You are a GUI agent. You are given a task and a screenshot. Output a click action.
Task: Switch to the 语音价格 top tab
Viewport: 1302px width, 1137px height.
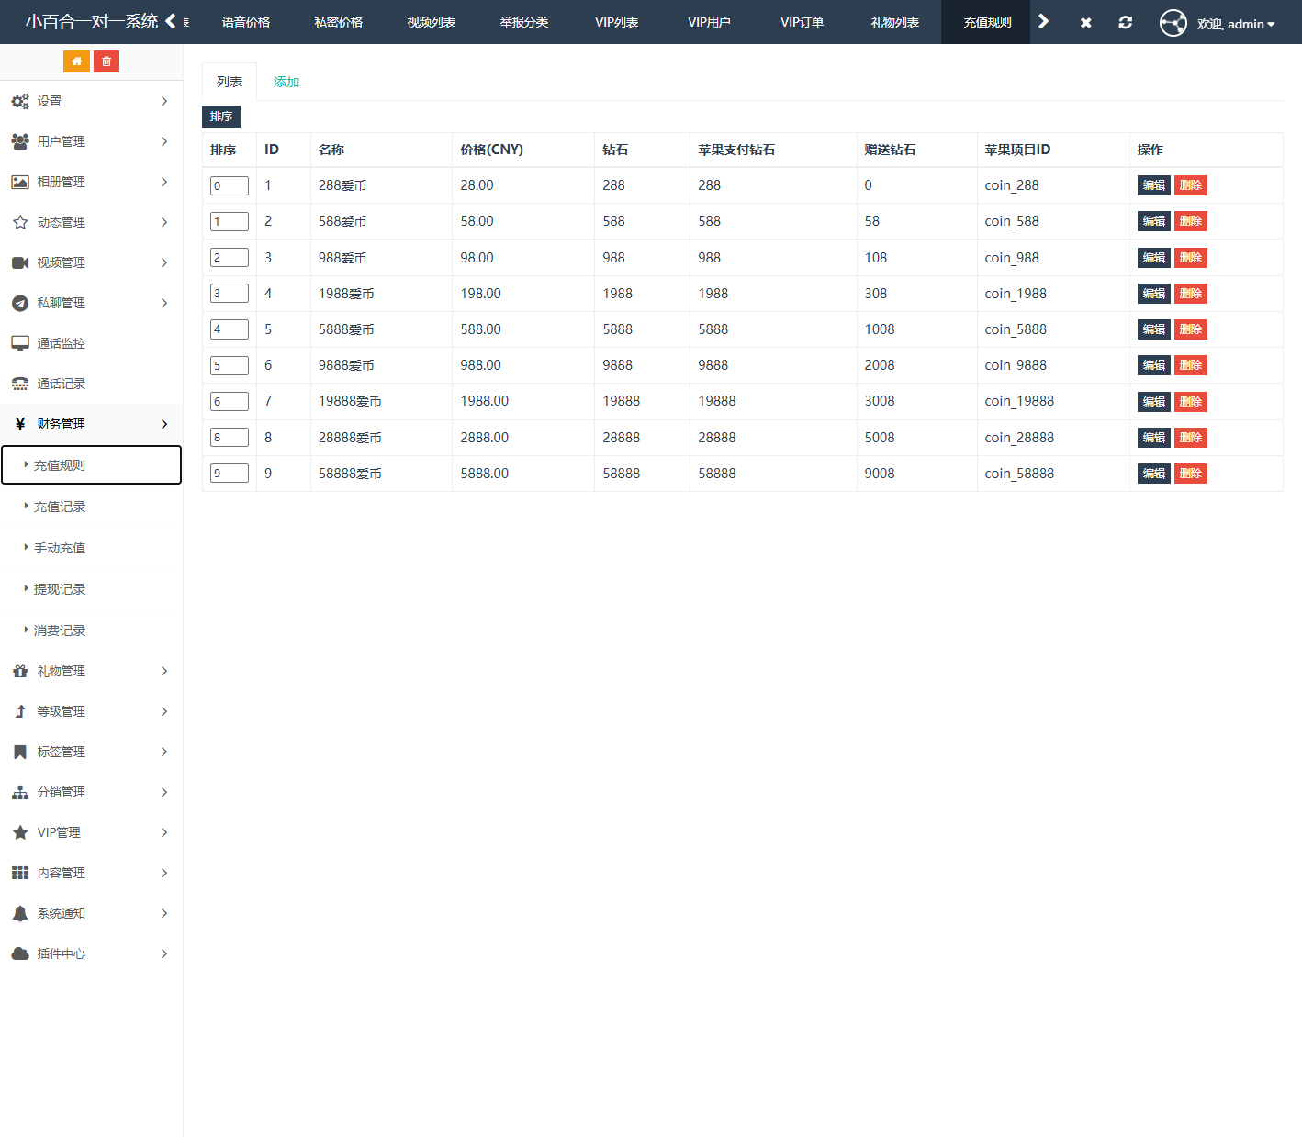click(246, 22)
